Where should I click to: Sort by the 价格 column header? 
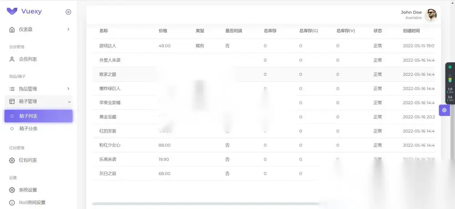[163, 31]
